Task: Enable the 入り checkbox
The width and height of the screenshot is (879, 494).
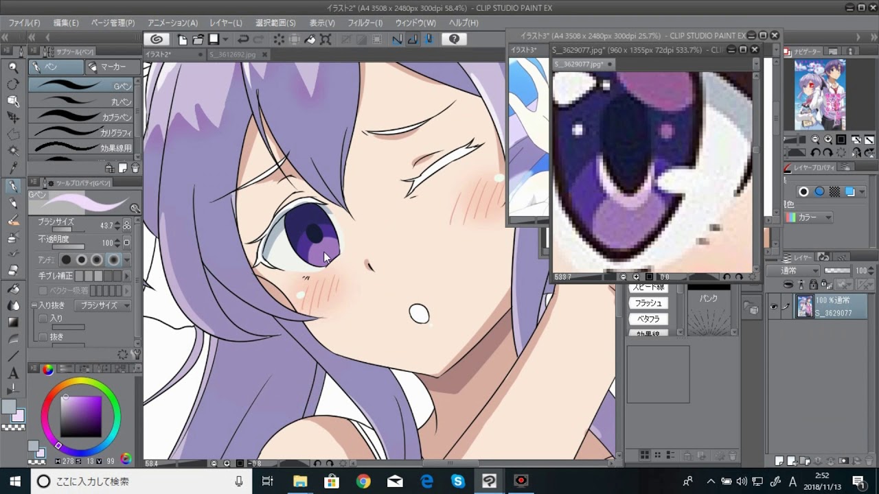Action: (43, 318)
